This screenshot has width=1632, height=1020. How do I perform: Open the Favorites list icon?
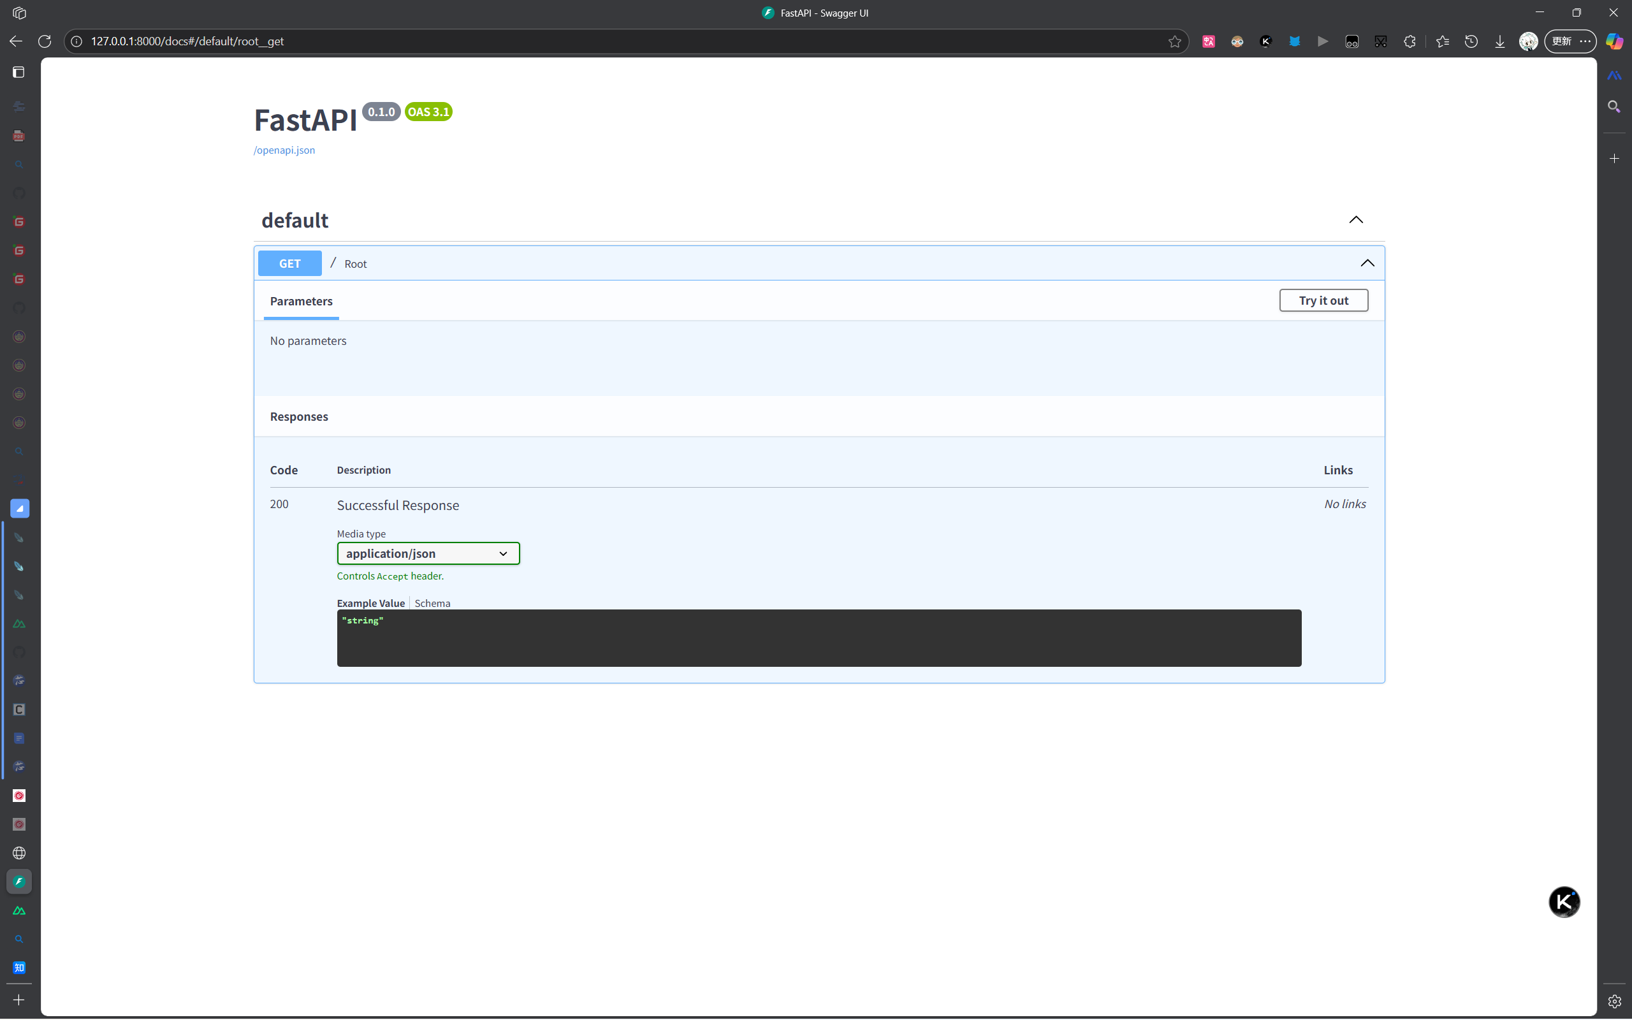pos(1443,41)
